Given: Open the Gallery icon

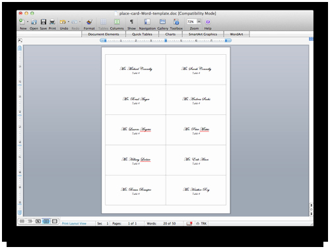Looking at the screenshot, I should pos(162,22).
